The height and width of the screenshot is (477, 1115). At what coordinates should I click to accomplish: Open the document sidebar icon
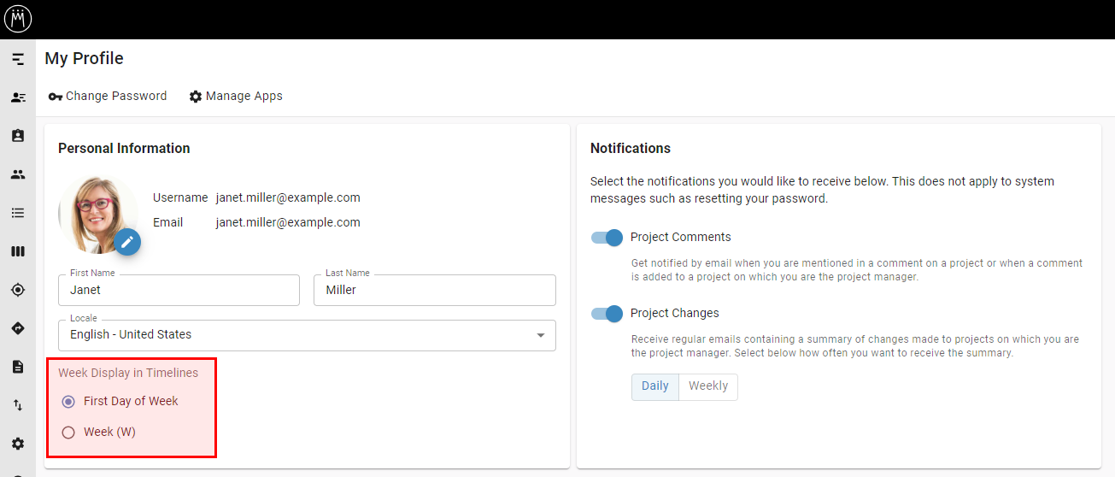pos(18,367)
